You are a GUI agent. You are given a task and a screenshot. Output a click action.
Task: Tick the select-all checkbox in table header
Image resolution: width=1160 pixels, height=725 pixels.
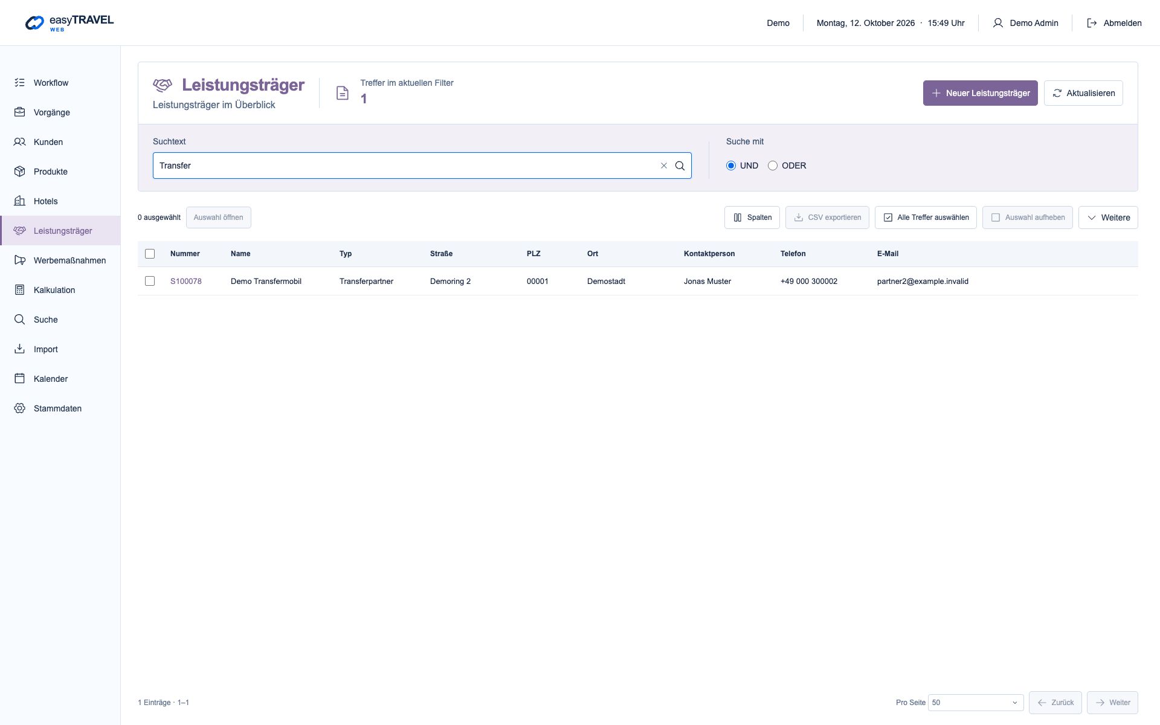pos(150,254)
